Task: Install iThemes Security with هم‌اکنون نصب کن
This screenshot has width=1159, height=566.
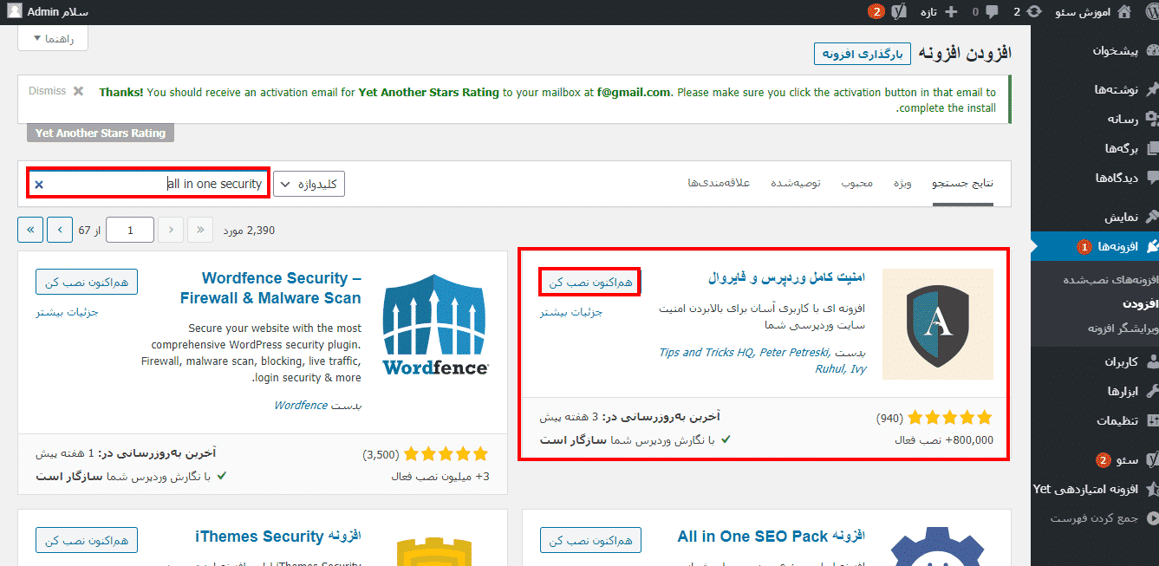Action: [x=87, y=540]
